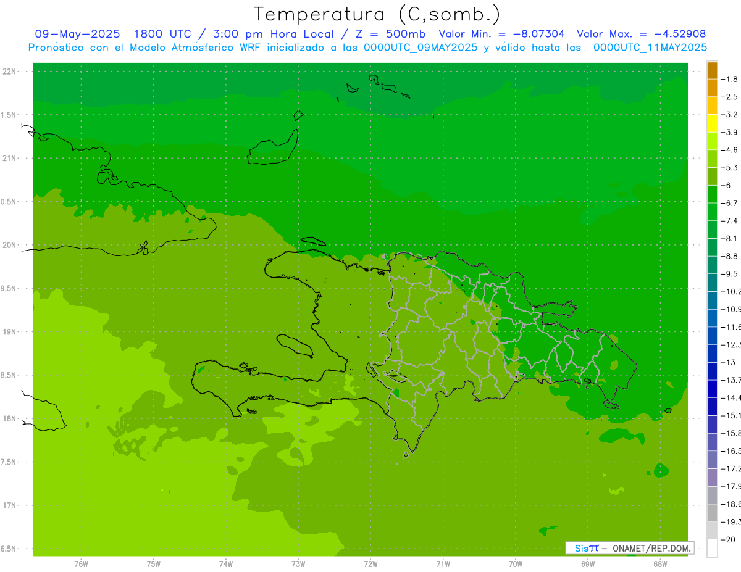The image size is (741, 572).
Task: Click the '-1.8' colorbar label
Action: [x=729, y=79]
